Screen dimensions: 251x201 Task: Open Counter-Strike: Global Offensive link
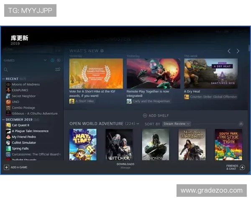coord(213,97)
